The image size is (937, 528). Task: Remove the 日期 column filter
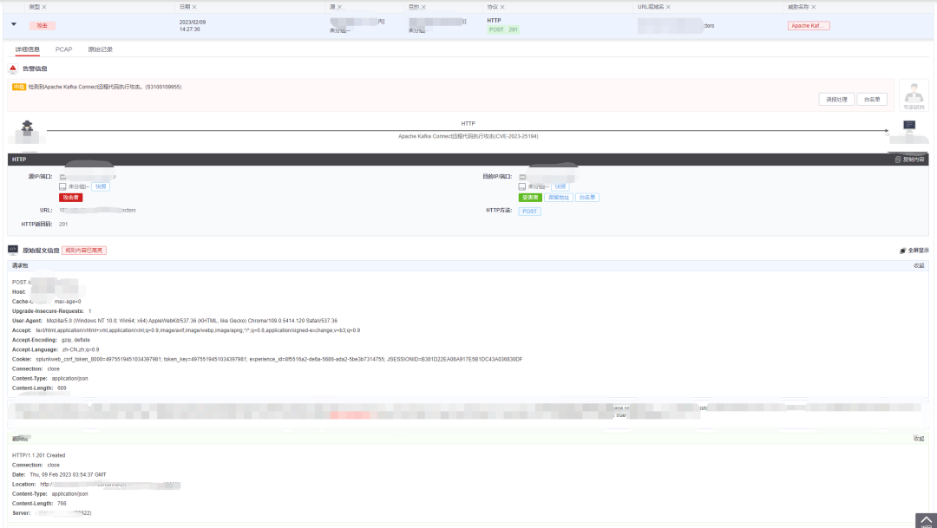pos(194,7)
